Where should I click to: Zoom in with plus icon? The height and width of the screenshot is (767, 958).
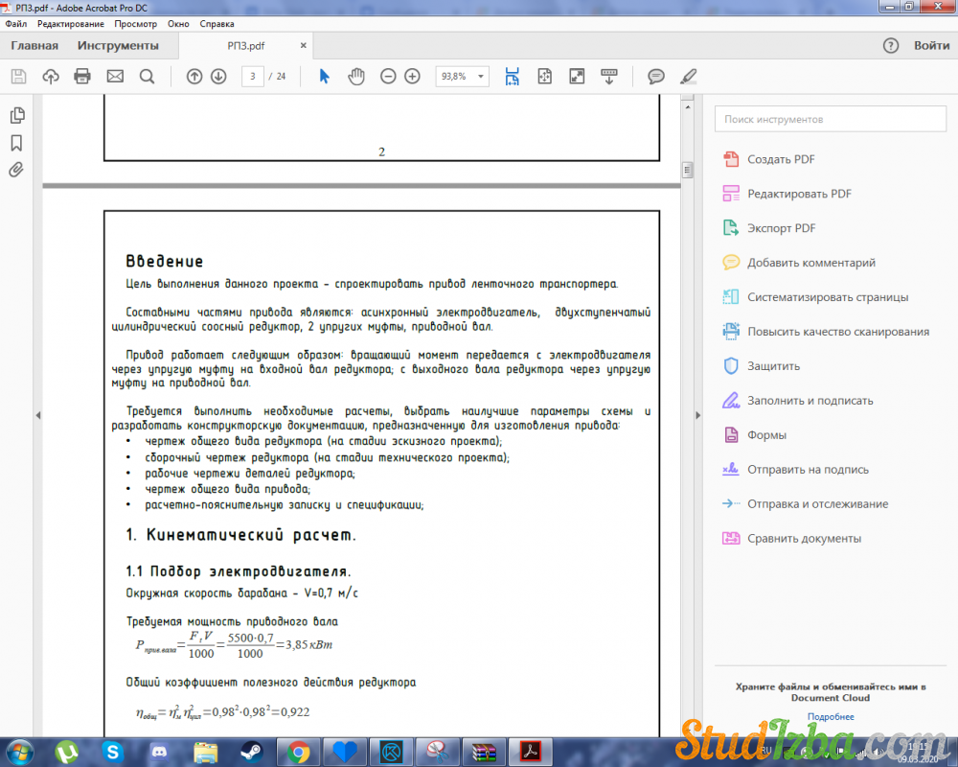412,77
